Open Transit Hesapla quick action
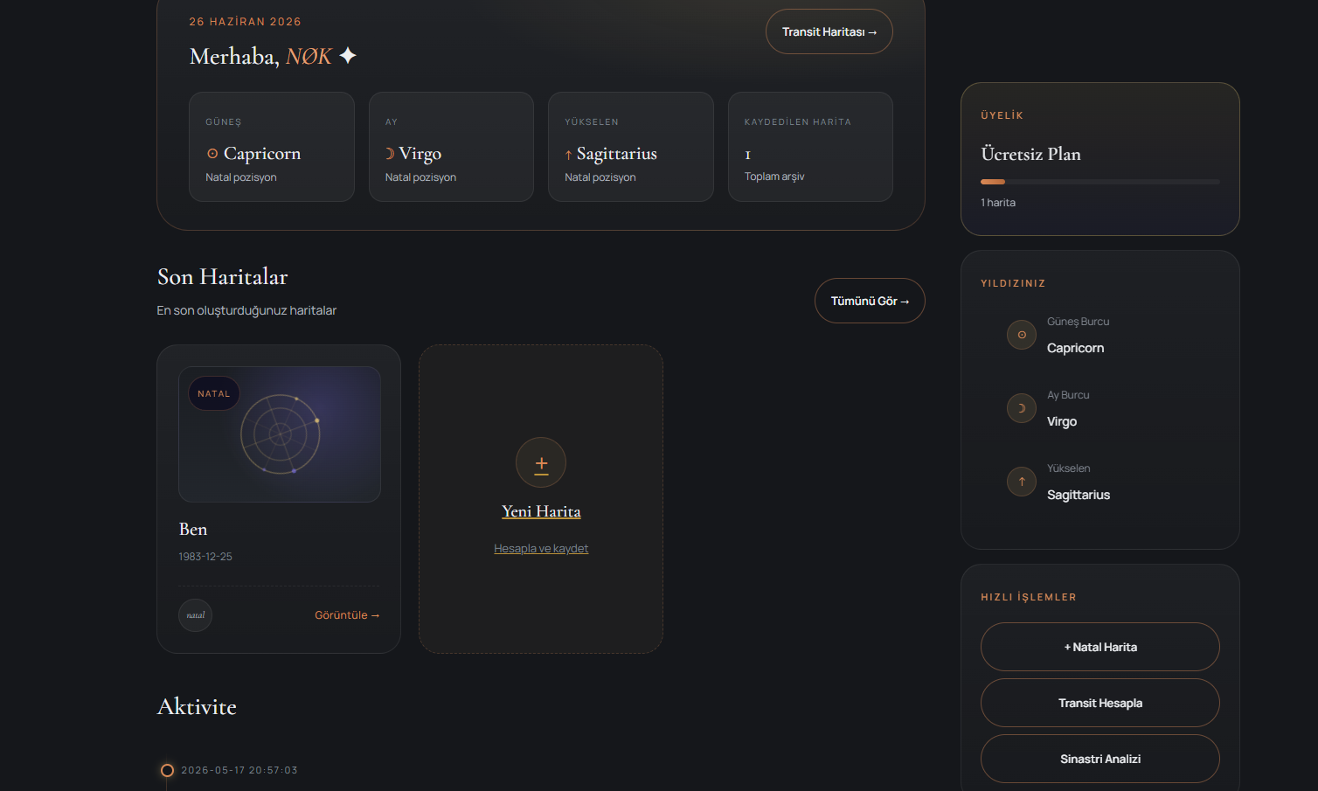The image size is (1318, 791). click(x=1099, y=703)
